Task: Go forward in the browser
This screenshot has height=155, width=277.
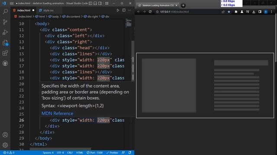Action: click(x=144, y=12)
